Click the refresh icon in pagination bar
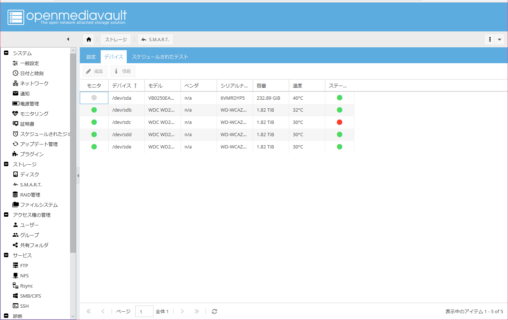Screen dimensions: 508x320 [214, 311]
